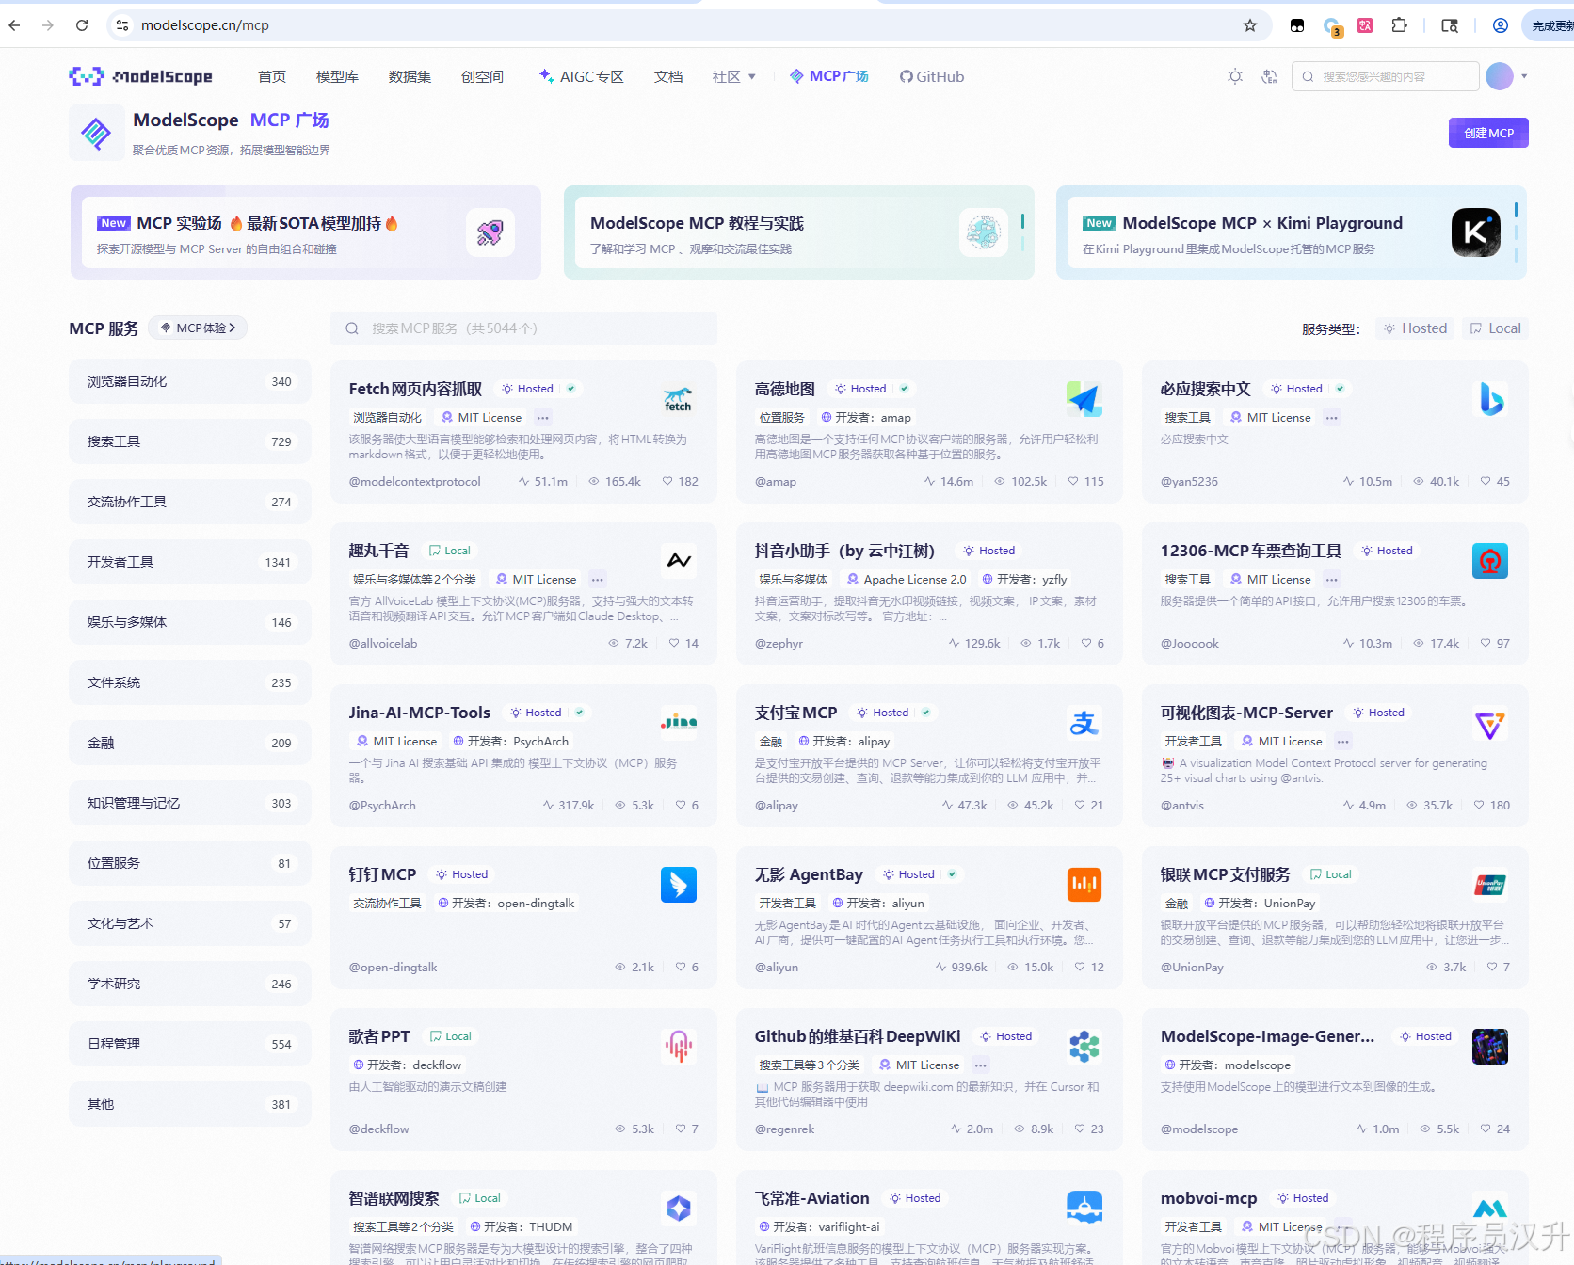1574x1265 pixels.
Task: Open the ModelScope MCP 教程与实践 banner
Action: tap(798, 232)
